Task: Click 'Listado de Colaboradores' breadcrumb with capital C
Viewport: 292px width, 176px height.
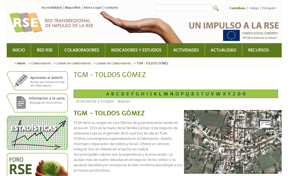Action: pyautogui.click(x=114, y=63)
